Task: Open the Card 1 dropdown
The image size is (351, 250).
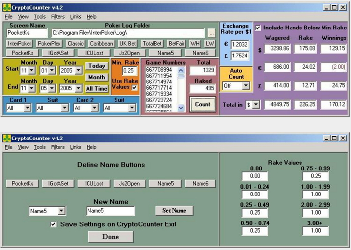Action: point(28,108)
